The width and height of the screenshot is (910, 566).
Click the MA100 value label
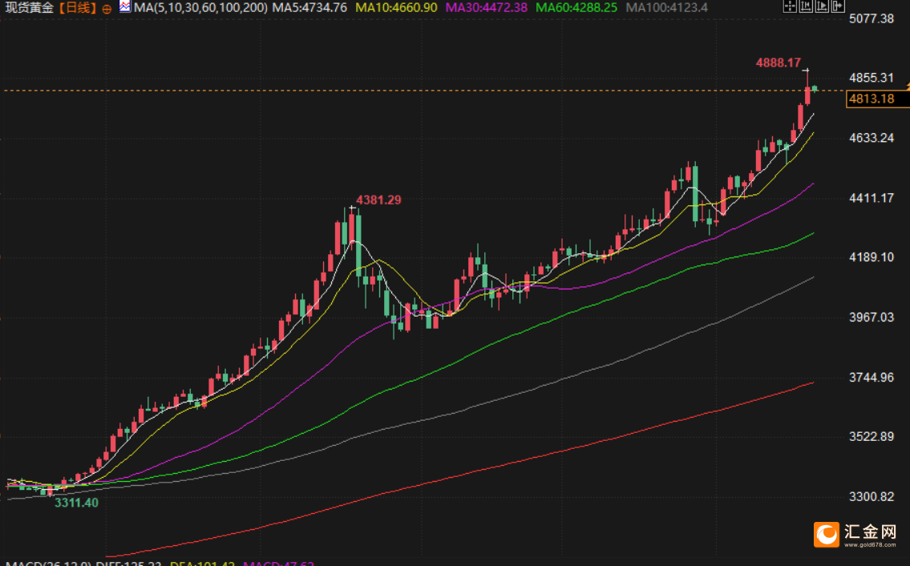[666, 7]
